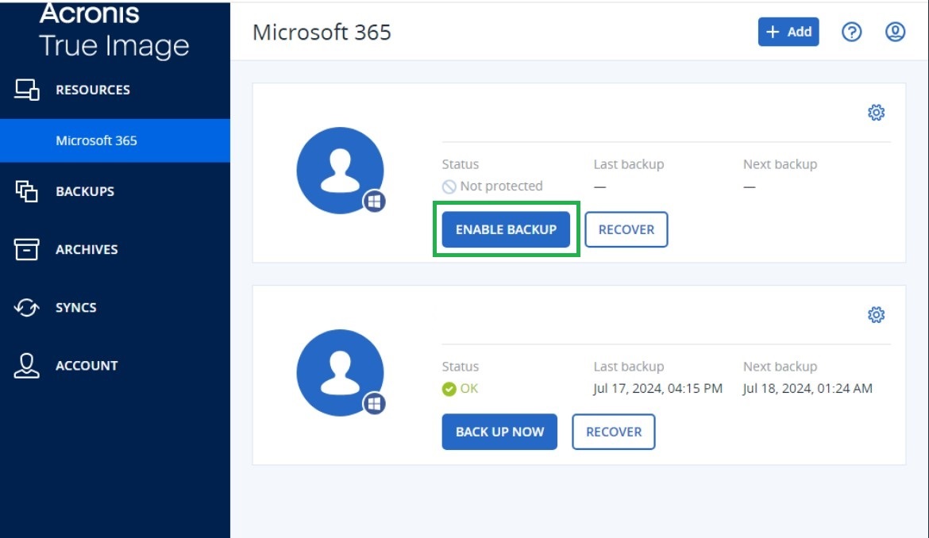Select Microsoft 365 in the sidebar
Viewport: 929px width, 538px height.
pos(95,140)
